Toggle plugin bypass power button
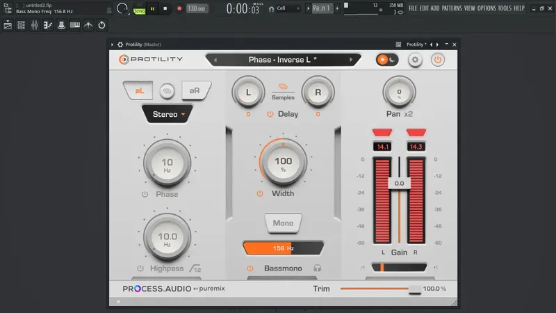 pyautogui.click(x=438, y=60)
